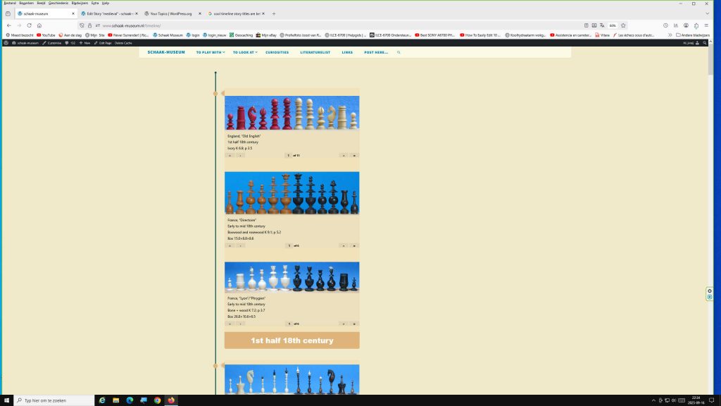Click the timeline marker beside Old English set
Screen dimensions: 721x406
215,93
